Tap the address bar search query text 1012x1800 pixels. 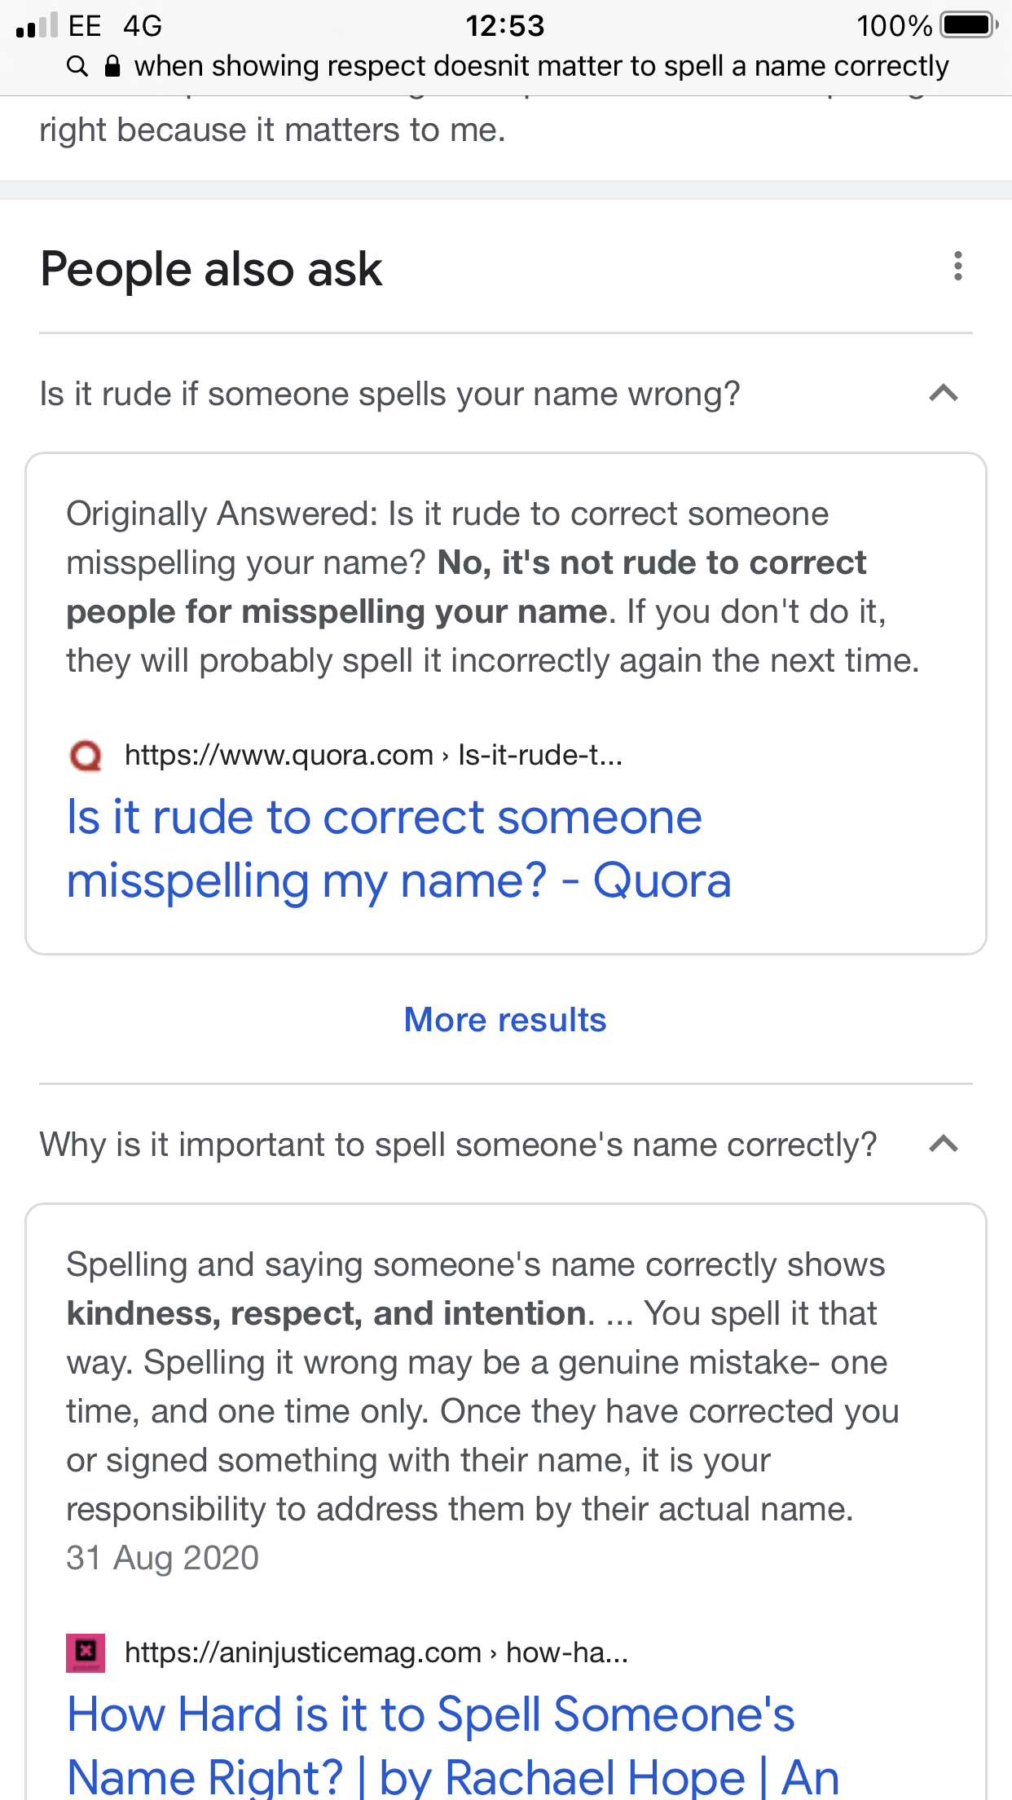(x=542, y=66)
